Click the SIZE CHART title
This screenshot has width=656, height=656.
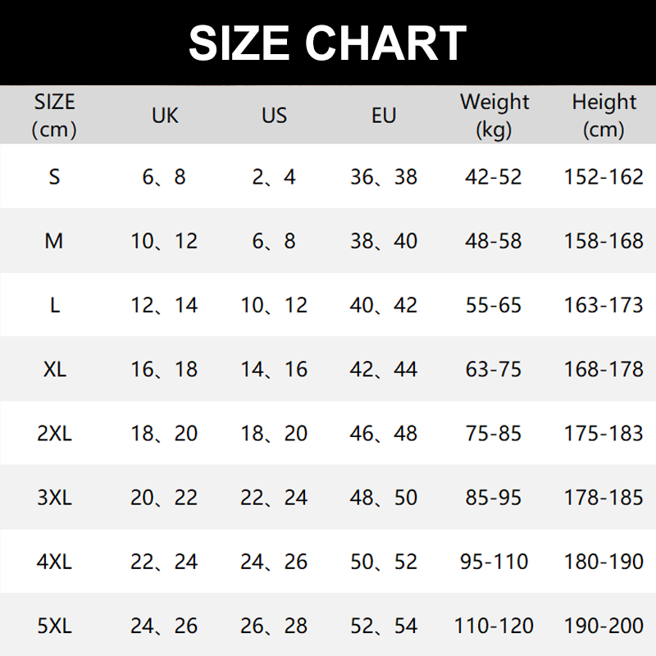click(x=327, y=43)
